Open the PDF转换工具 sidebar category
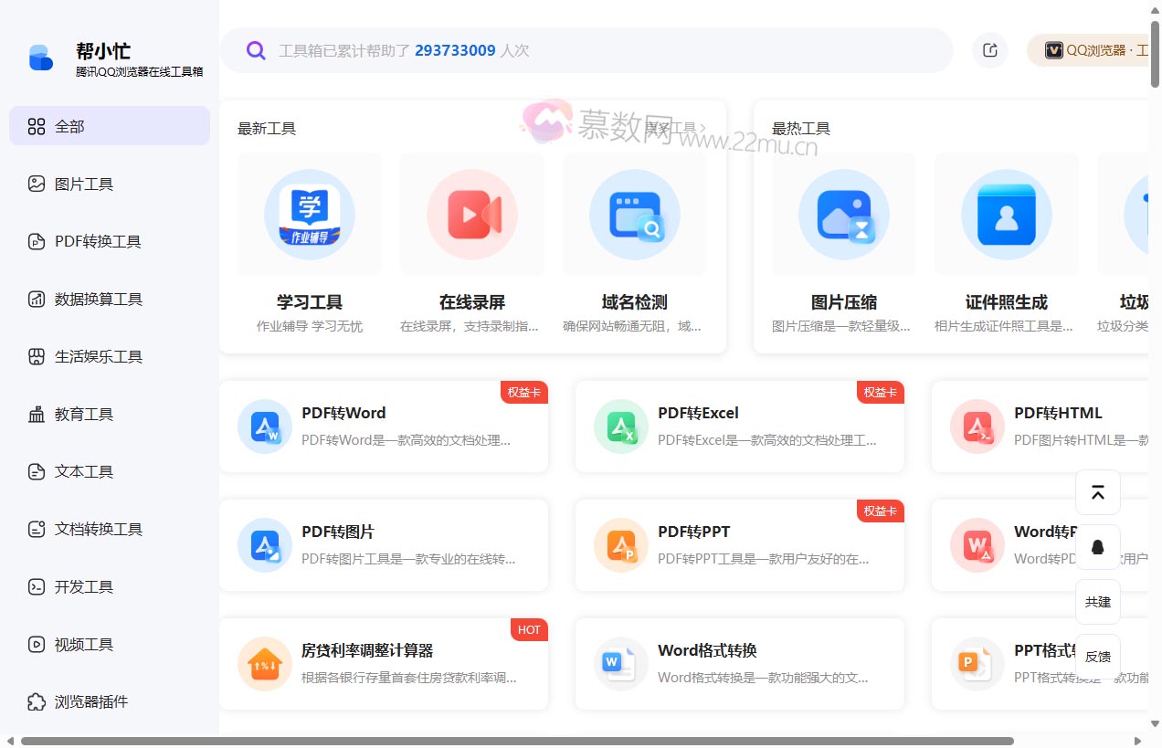1162x748 pixels. [96, 241]
